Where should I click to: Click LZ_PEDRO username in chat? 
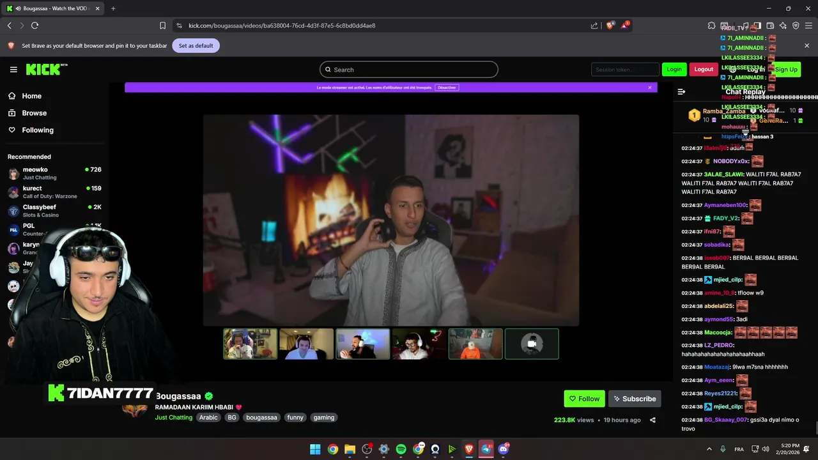[718, 346]
